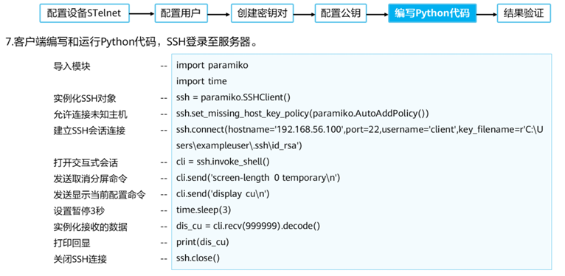Screen dimensions: 565x276
Task: Select the 配置设备STelnet step box
Action: 83,14
